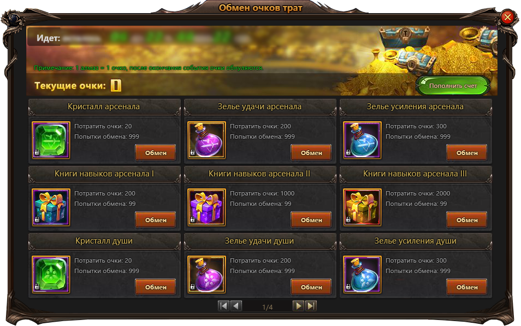Click the blue Зелье усиления арсенала potion icon
This screenshot has height=326, width=521.
(x=362, y=140)
